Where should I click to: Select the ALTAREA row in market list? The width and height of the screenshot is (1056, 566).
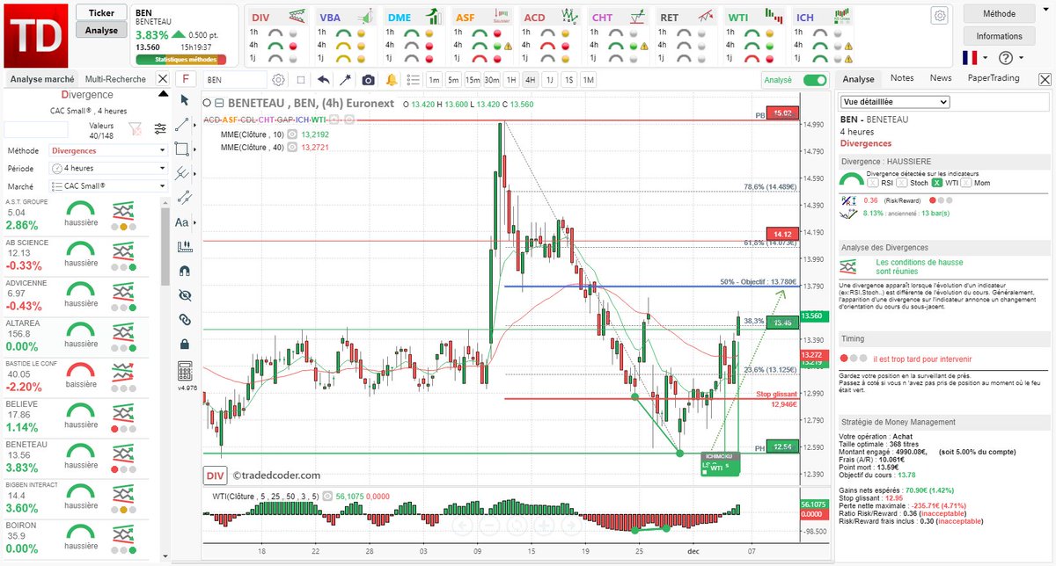click(x=77, y=337)
